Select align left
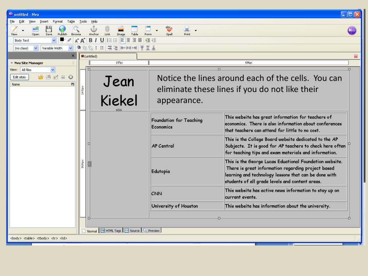The image size is (368, 276). coord(123,40)
